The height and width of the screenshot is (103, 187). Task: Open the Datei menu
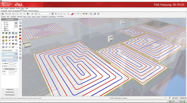point(2,8)
